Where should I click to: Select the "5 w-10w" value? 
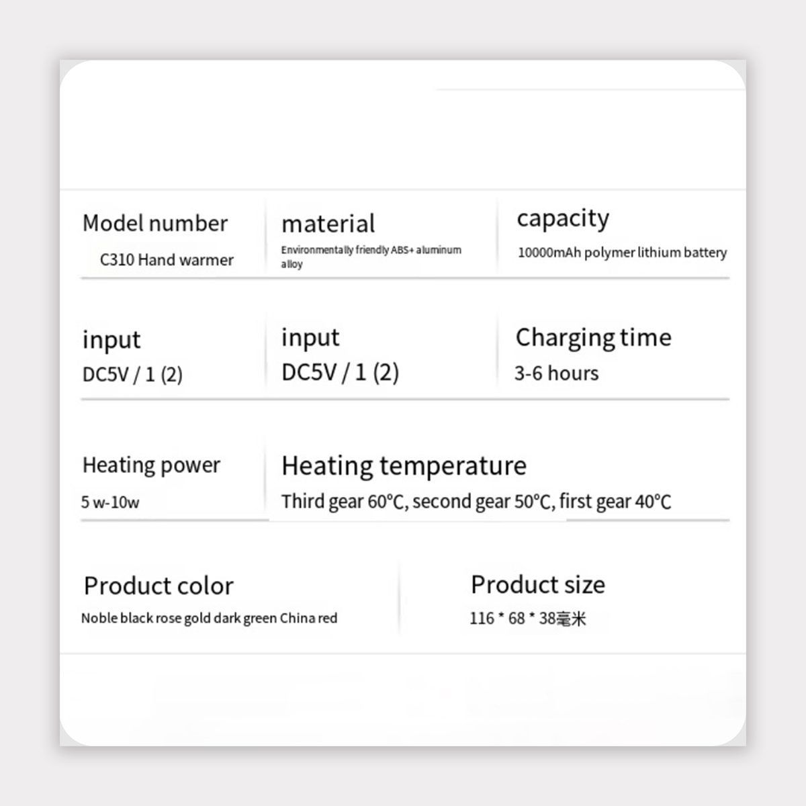(110, 502)
